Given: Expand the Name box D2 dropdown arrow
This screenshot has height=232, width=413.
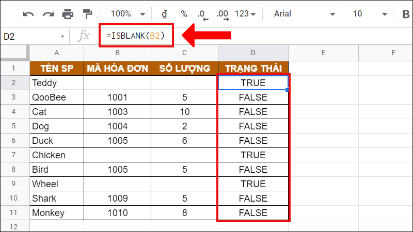Looking at the screenshot, I should pyautogui.click(x=62, y=37).
